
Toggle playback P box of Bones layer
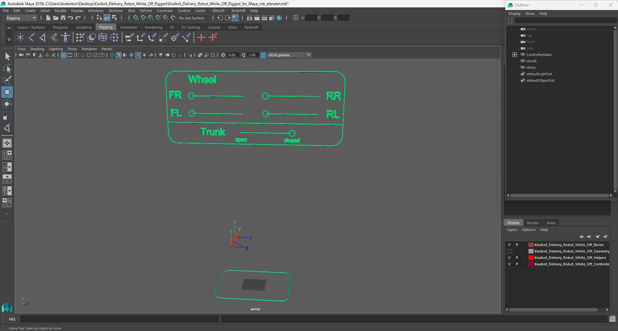[517, 245]
